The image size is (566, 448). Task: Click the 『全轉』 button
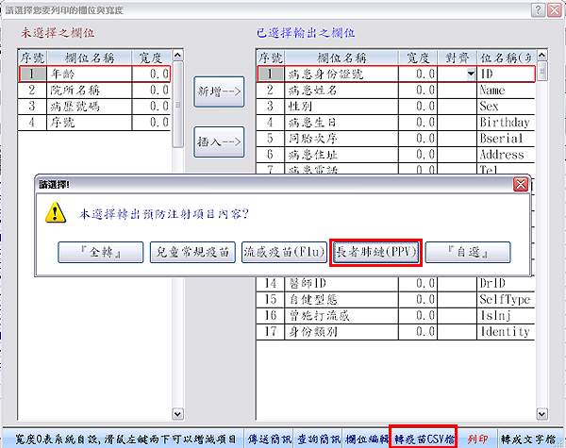(x=100, y=252)
